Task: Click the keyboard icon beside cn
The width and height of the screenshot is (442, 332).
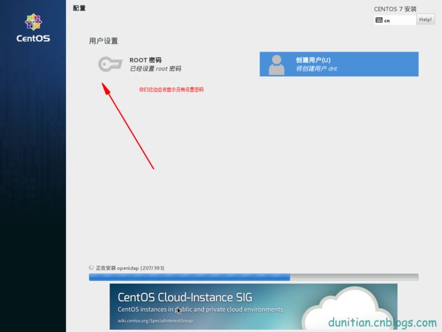Action: pyautogui.click(x=379, y=20)
